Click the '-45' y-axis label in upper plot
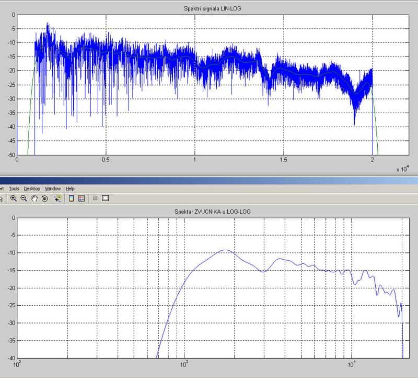Image resolution: width=418 pixels, height=378 pixels. coord(11,141)
